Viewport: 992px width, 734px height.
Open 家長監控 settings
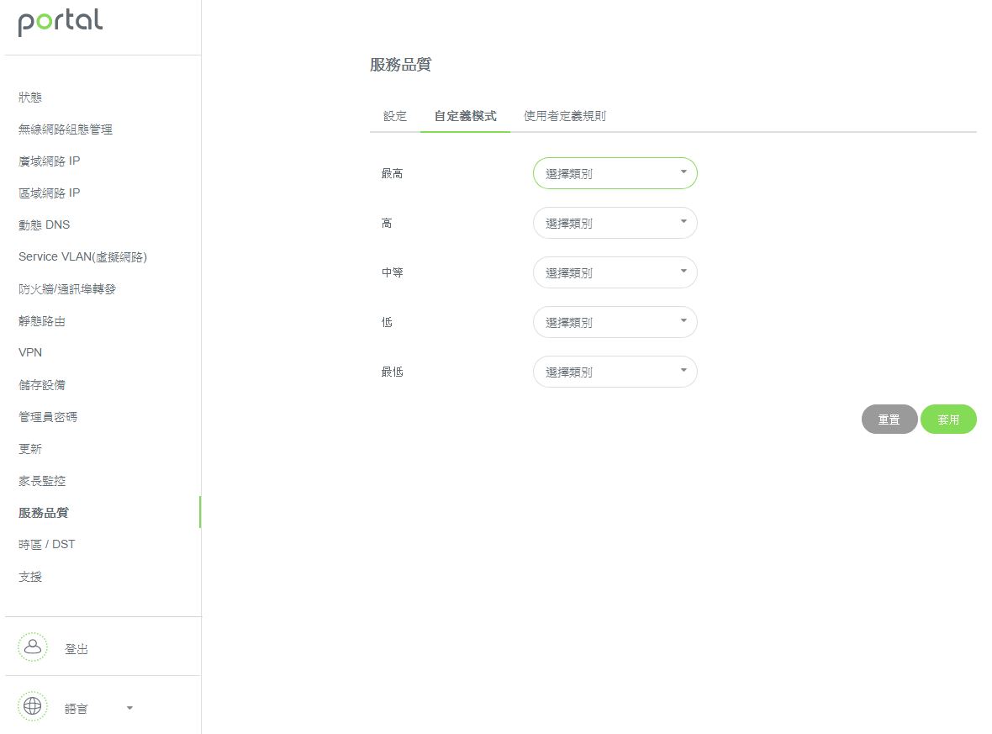pos(42,480)
